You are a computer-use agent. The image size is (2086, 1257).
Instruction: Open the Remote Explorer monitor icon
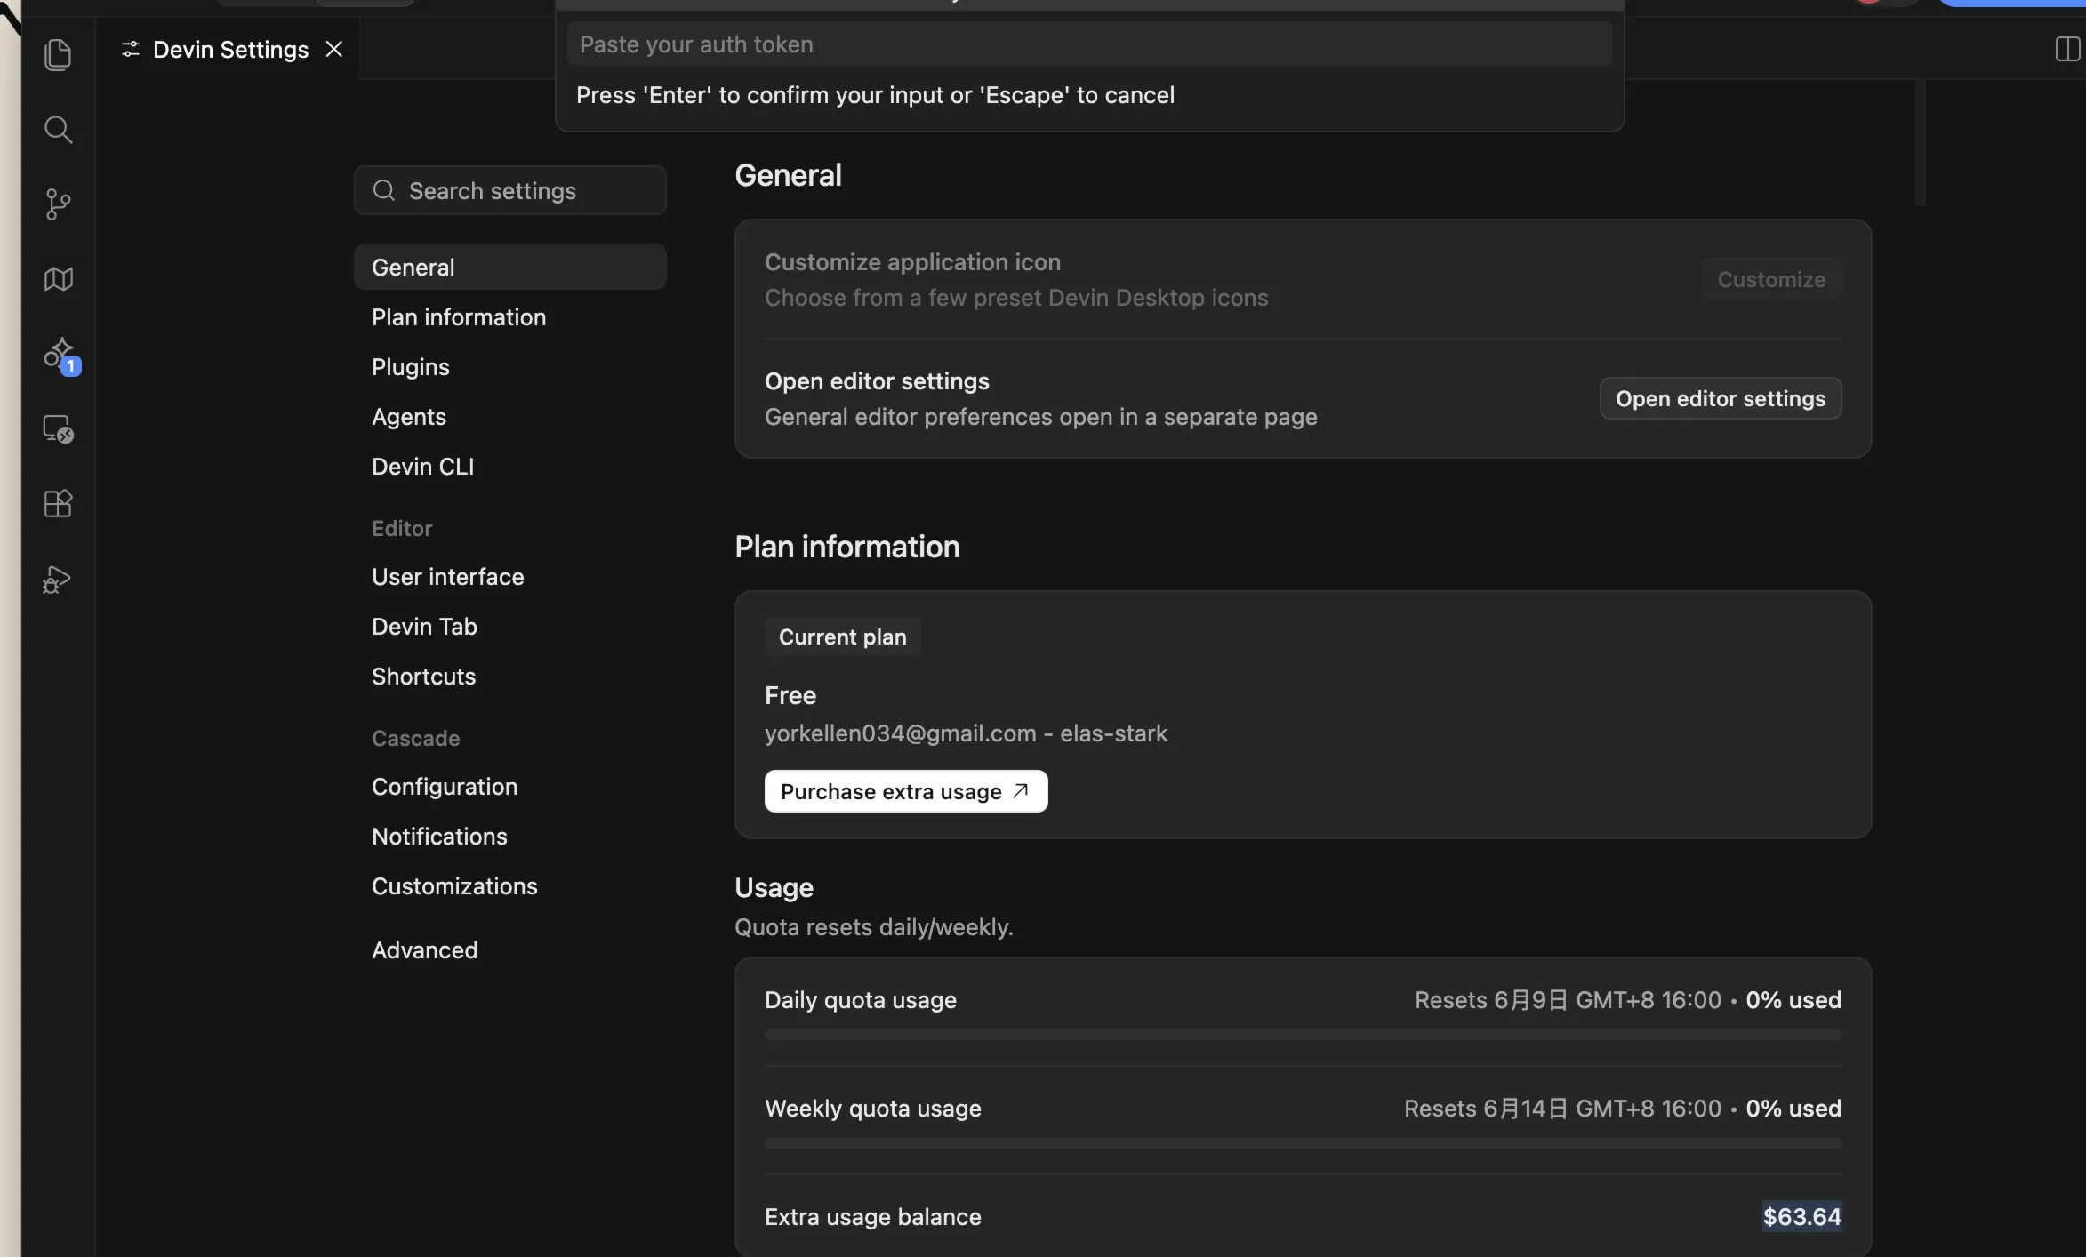[58, 429]
